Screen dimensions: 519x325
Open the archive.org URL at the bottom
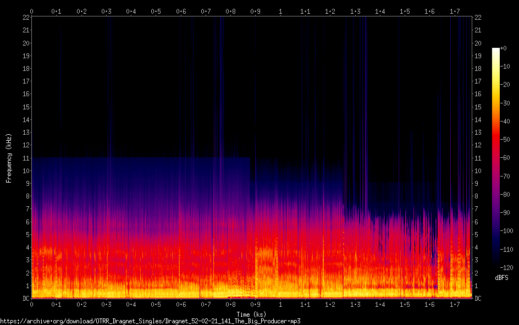pyautogui.click(x=150, y=321)
